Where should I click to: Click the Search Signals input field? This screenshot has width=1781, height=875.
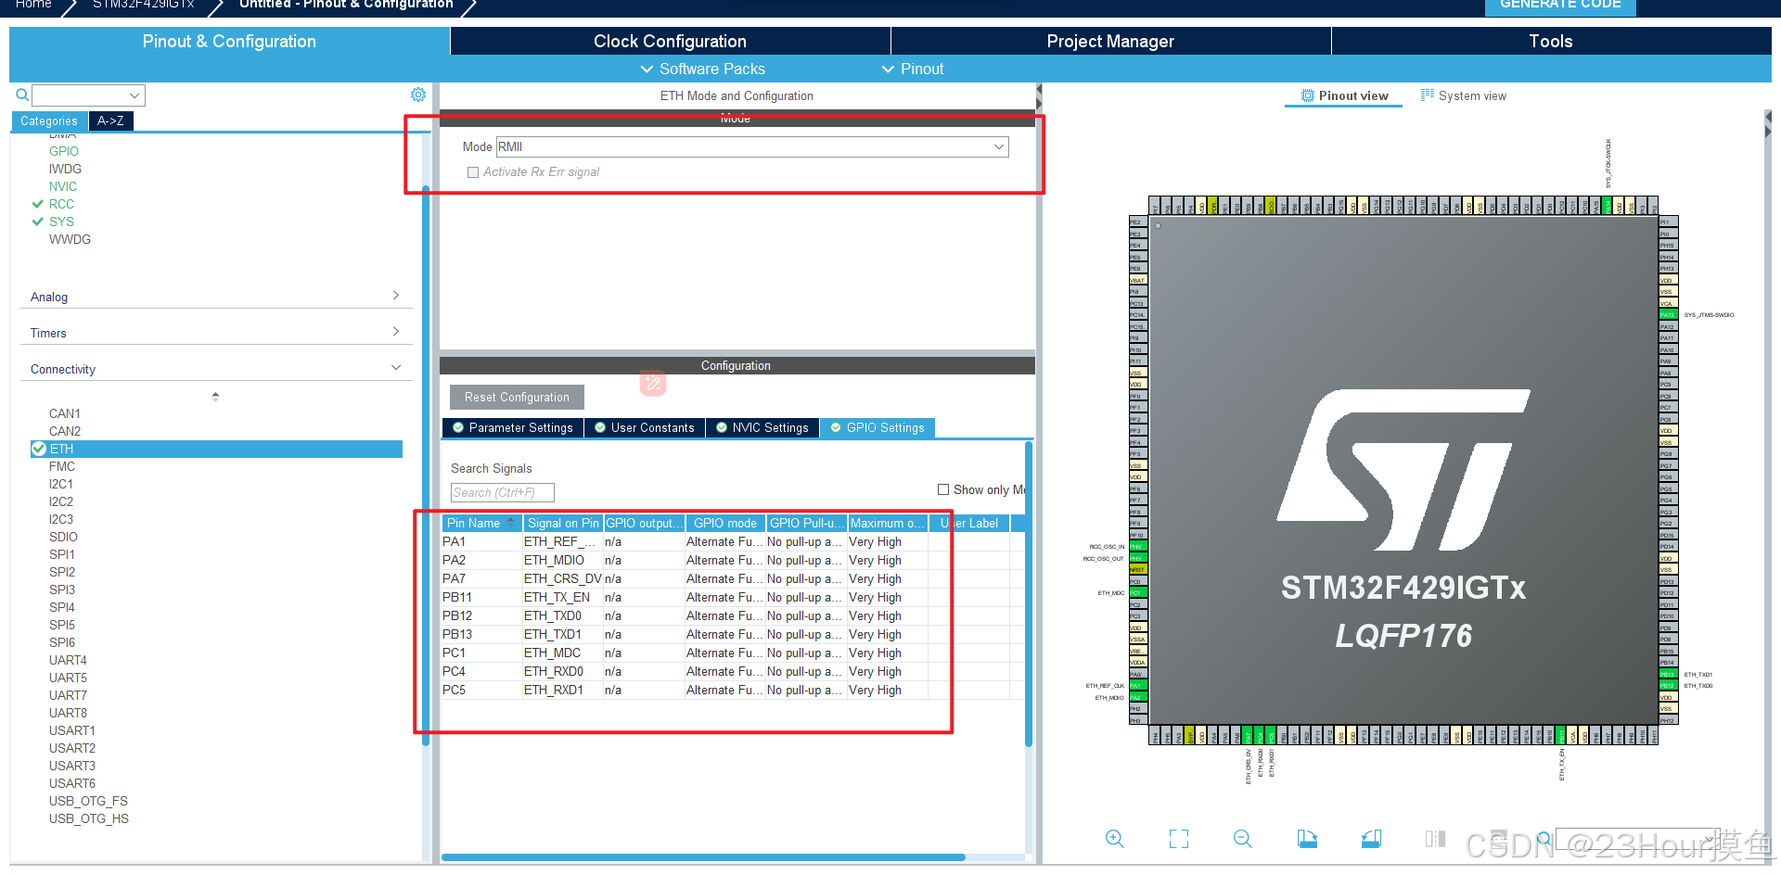(501, 492)
